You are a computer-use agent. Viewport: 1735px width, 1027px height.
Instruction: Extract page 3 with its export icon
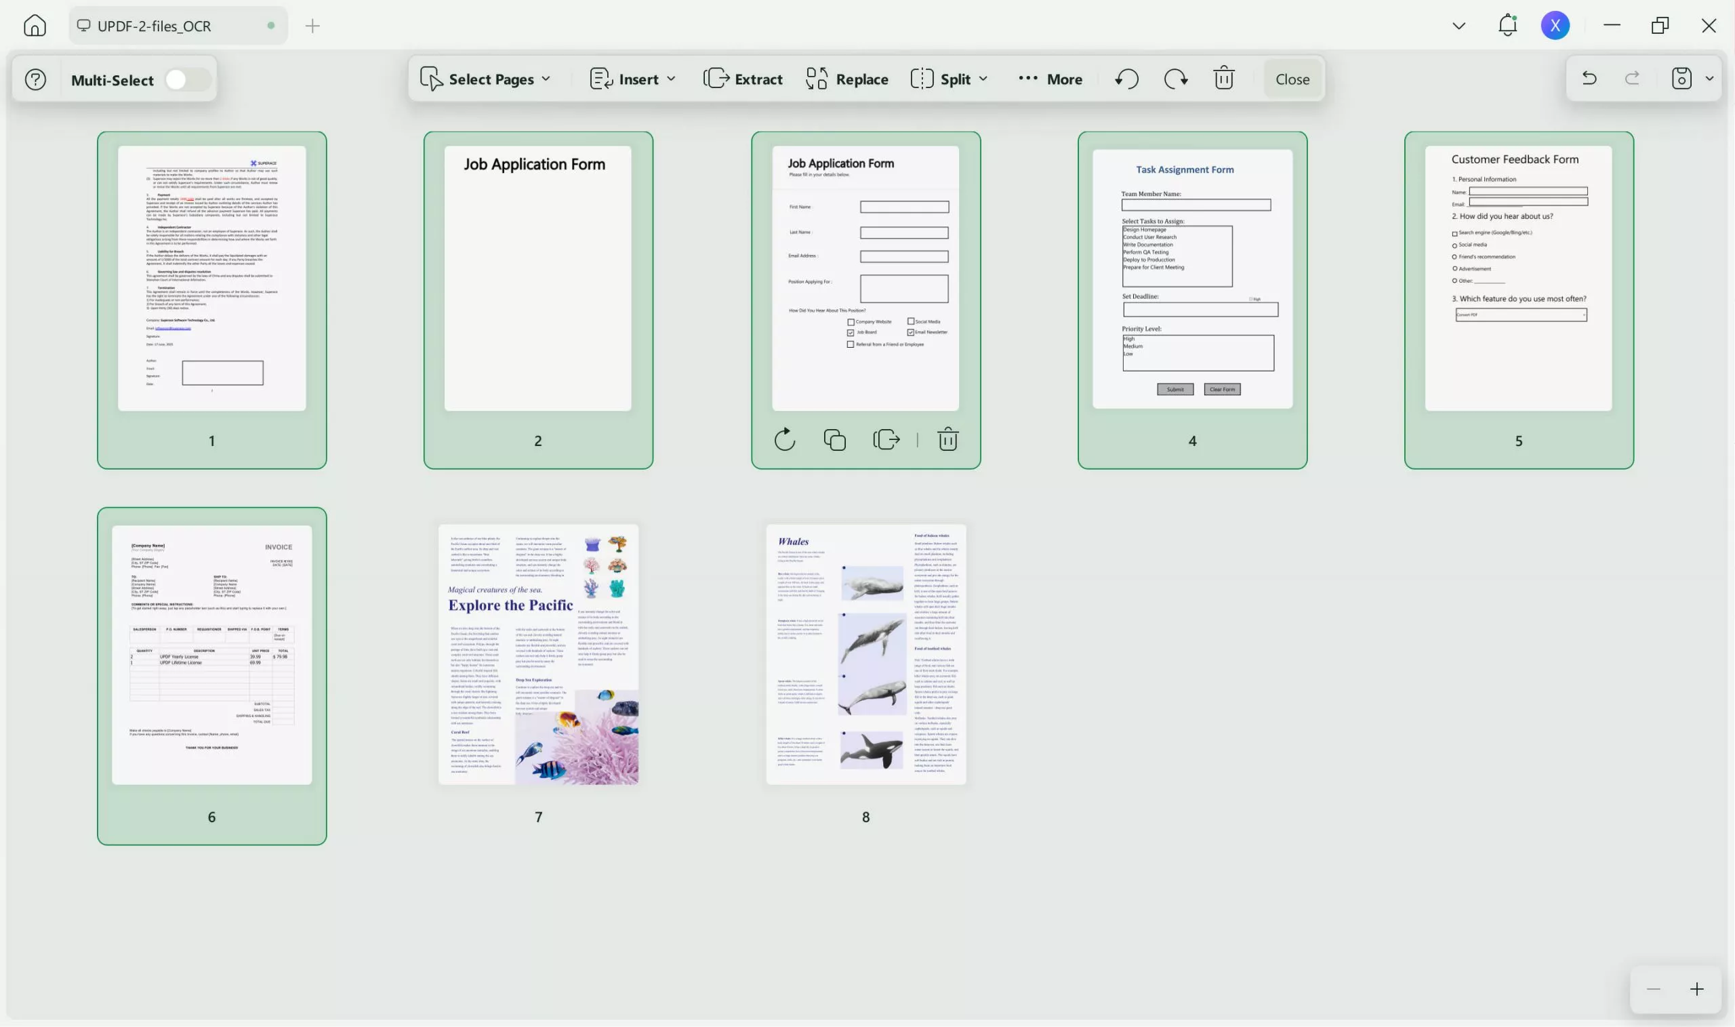(886, 439)
